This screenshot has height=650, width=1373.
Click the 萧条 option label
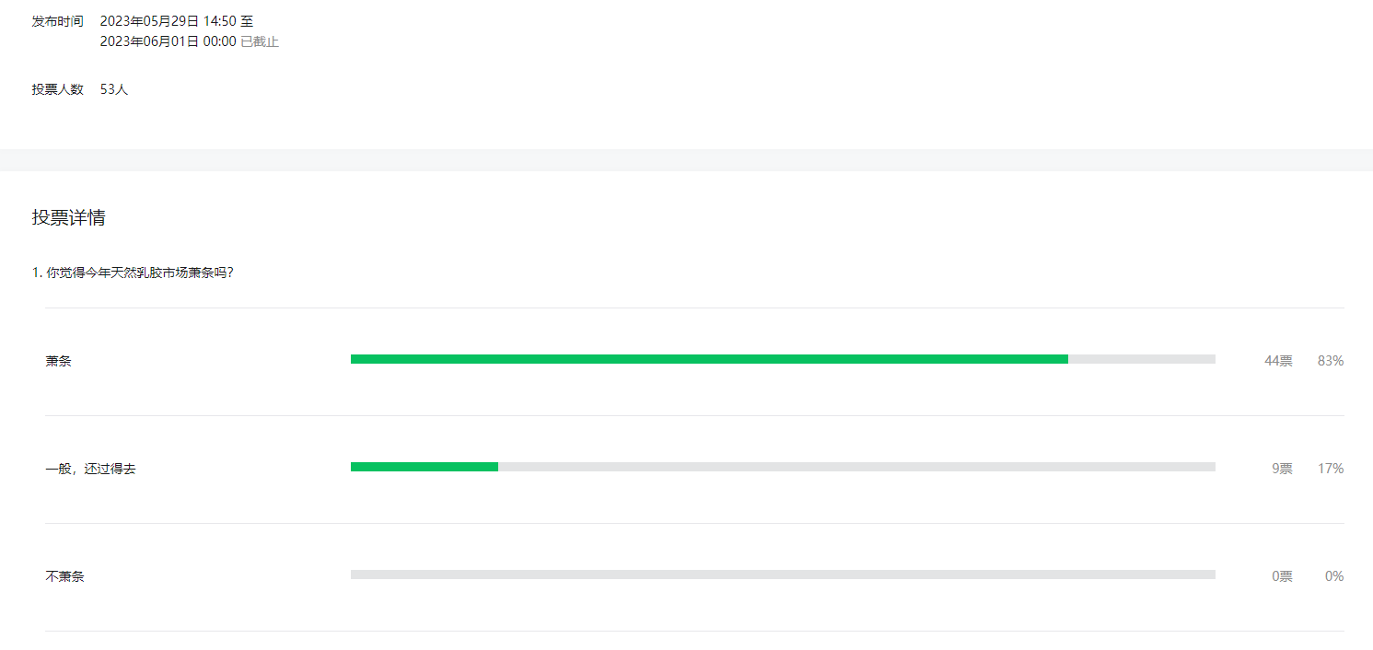pyautogui.click(x=58, y=361)
